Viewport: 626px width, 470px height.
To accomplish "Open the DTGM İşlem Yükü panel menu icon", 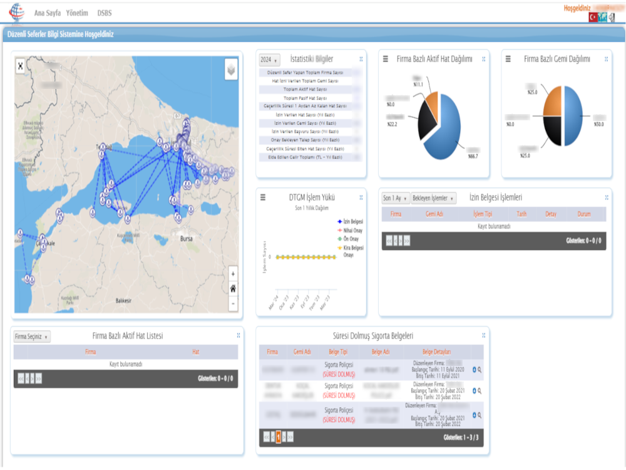I will [264, 197].
